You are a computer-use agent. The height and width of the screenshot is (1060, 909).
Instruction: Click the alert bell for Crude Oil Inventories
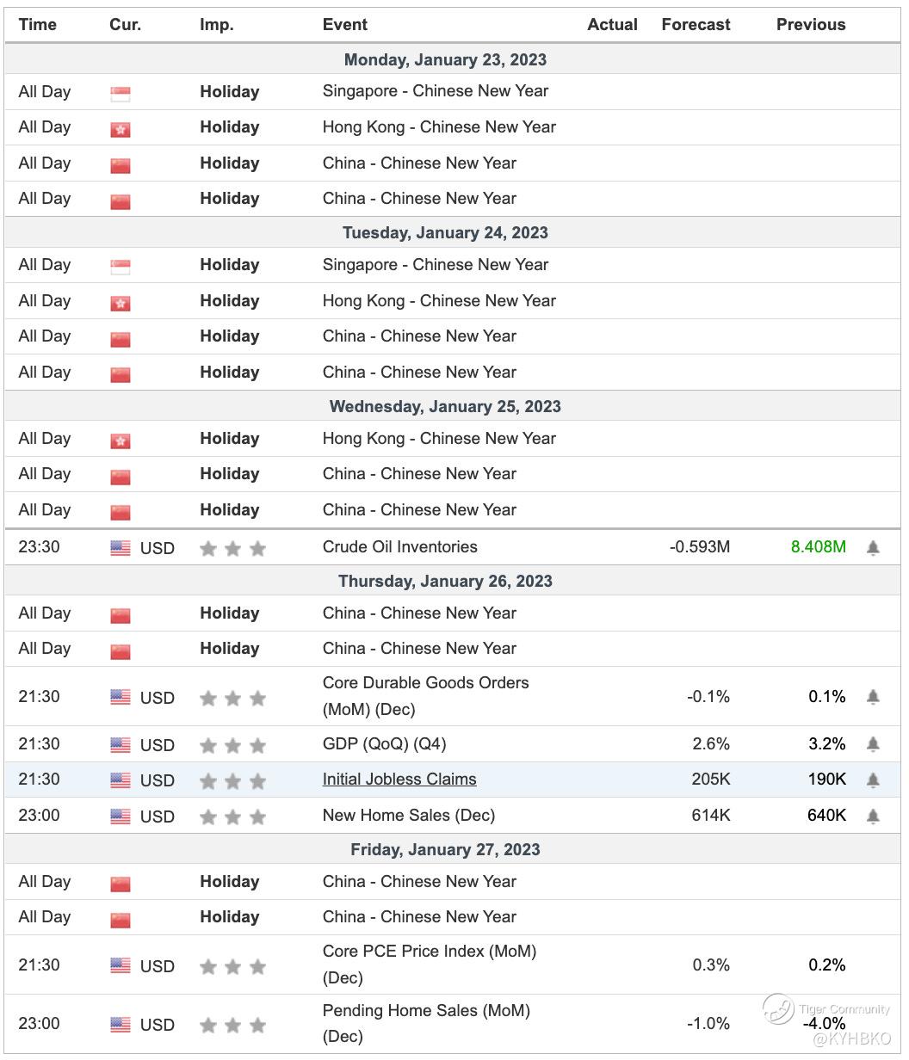tap(873, 548)
